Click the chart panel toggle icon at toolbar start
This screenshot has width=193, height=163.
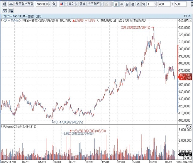click(x=5, y=4)
